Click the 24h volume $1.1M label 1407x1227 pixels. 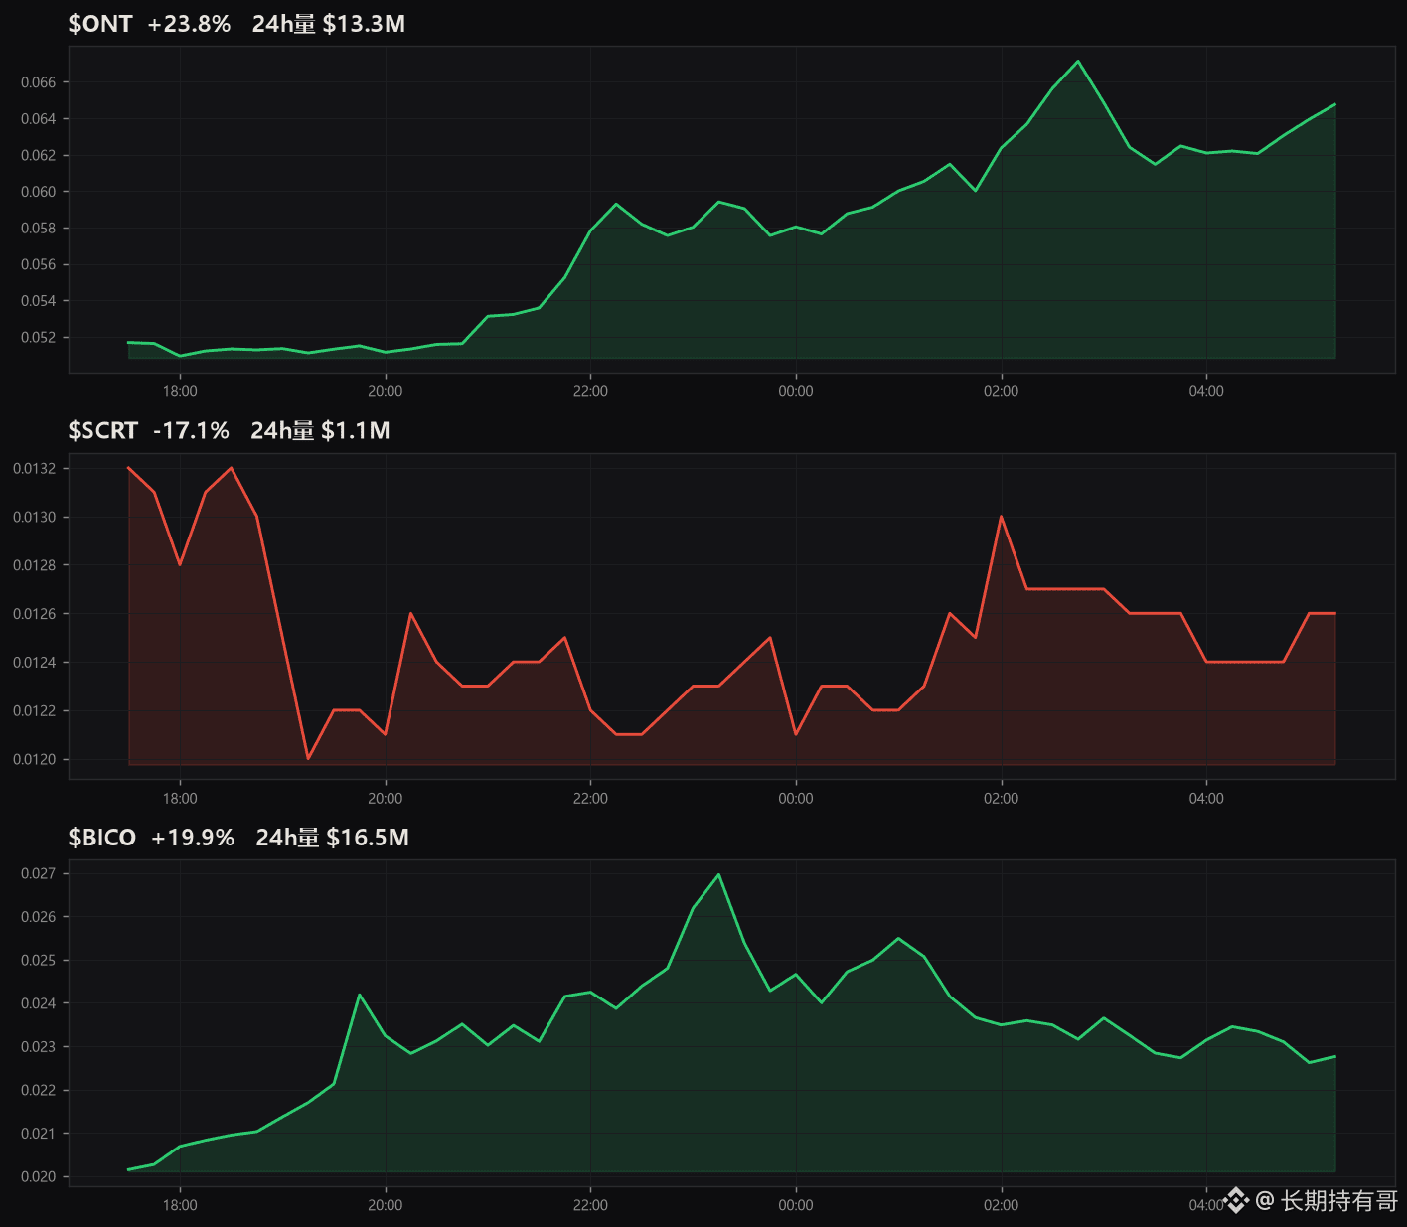click(320, 430)
